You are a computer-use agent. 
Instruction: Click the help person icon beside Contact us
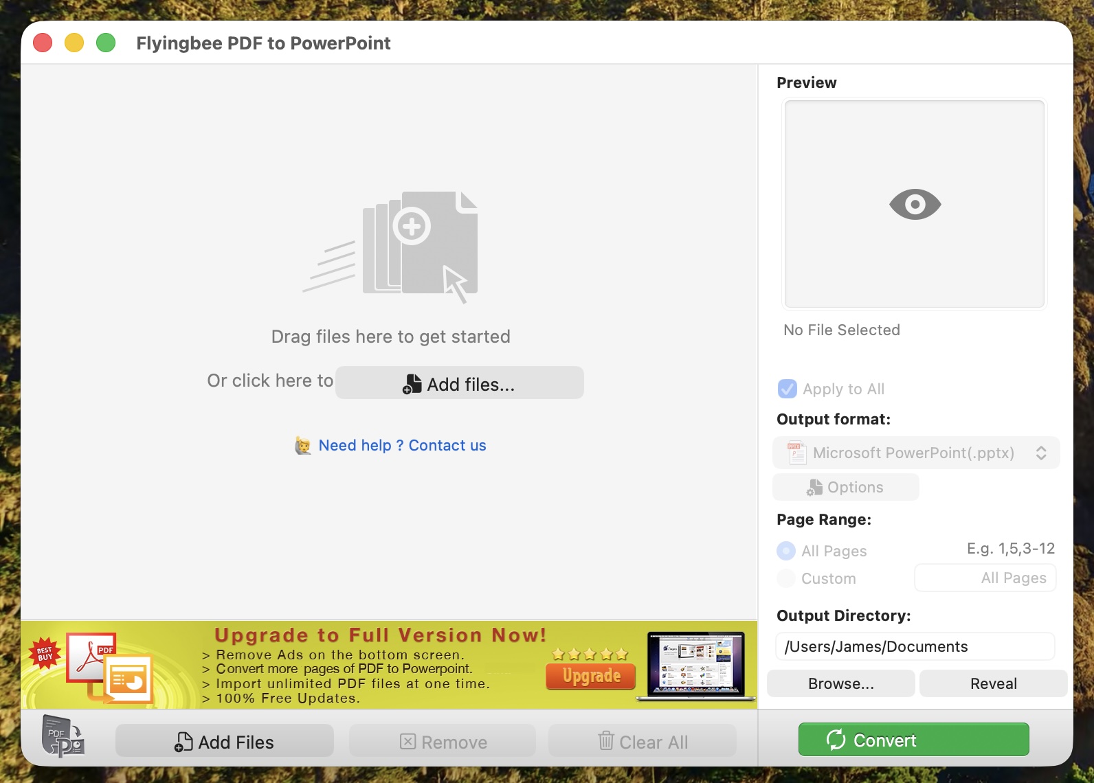pos(303,446)
